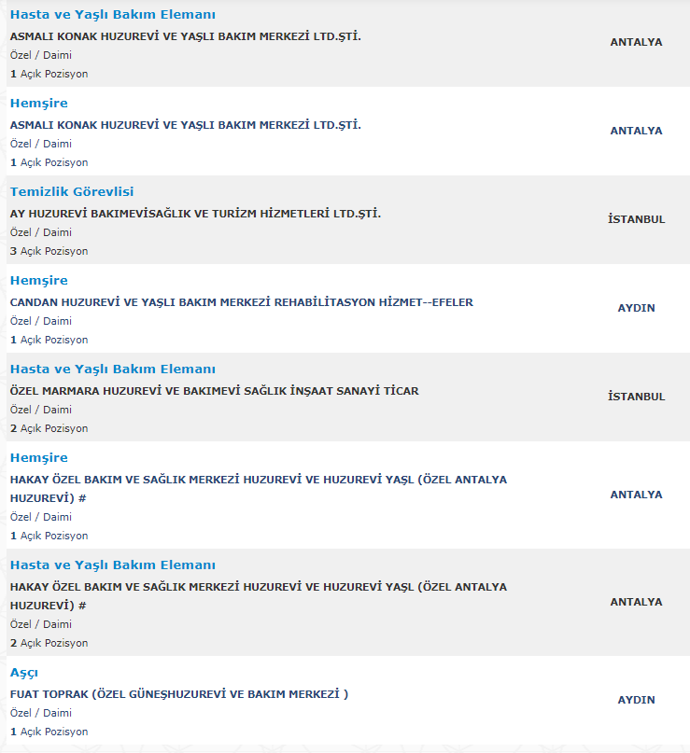Open the Aşçı job listing
Viewport: 690px width, 753px height.
24,673
